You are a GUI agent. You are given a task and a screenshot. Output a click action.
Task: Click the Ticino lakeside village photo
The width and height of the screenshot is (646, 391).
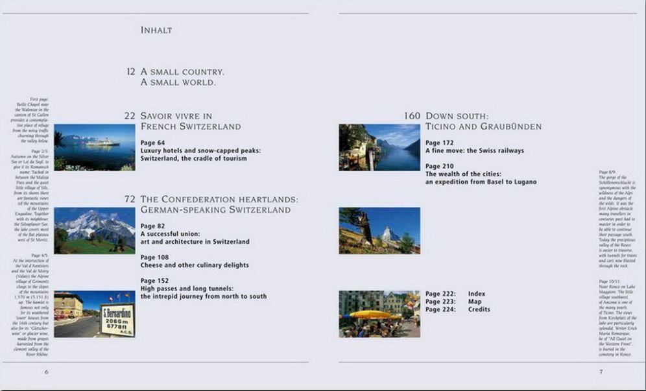379,147
